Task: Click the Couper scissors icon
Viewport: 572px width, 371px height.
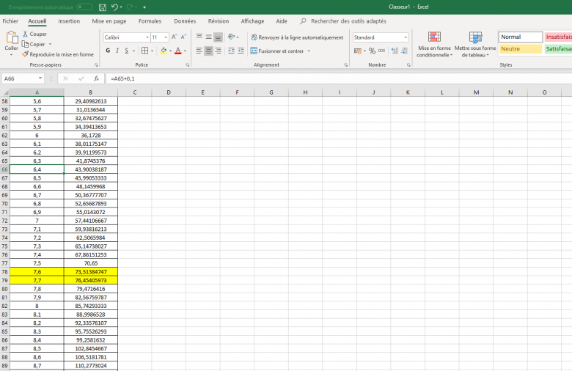Action: coord(26,34)
